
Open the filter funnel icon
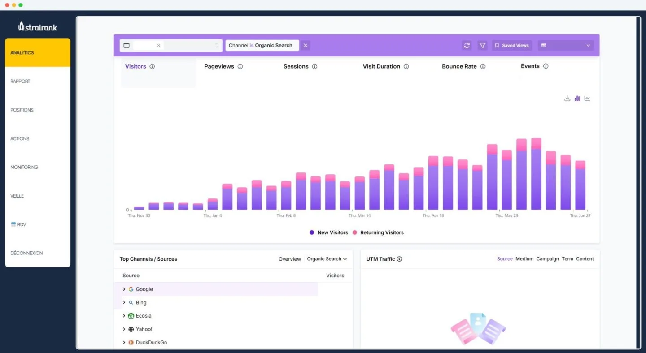[x=482, y=45]
